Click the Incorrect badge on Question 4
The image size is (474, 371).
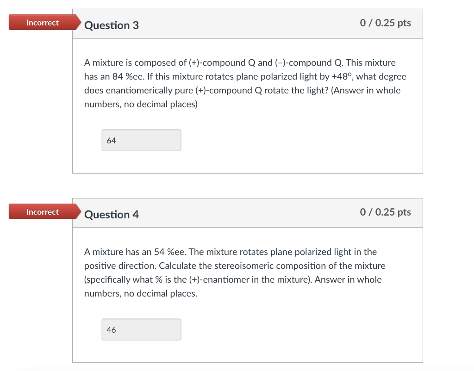[42, 211]
